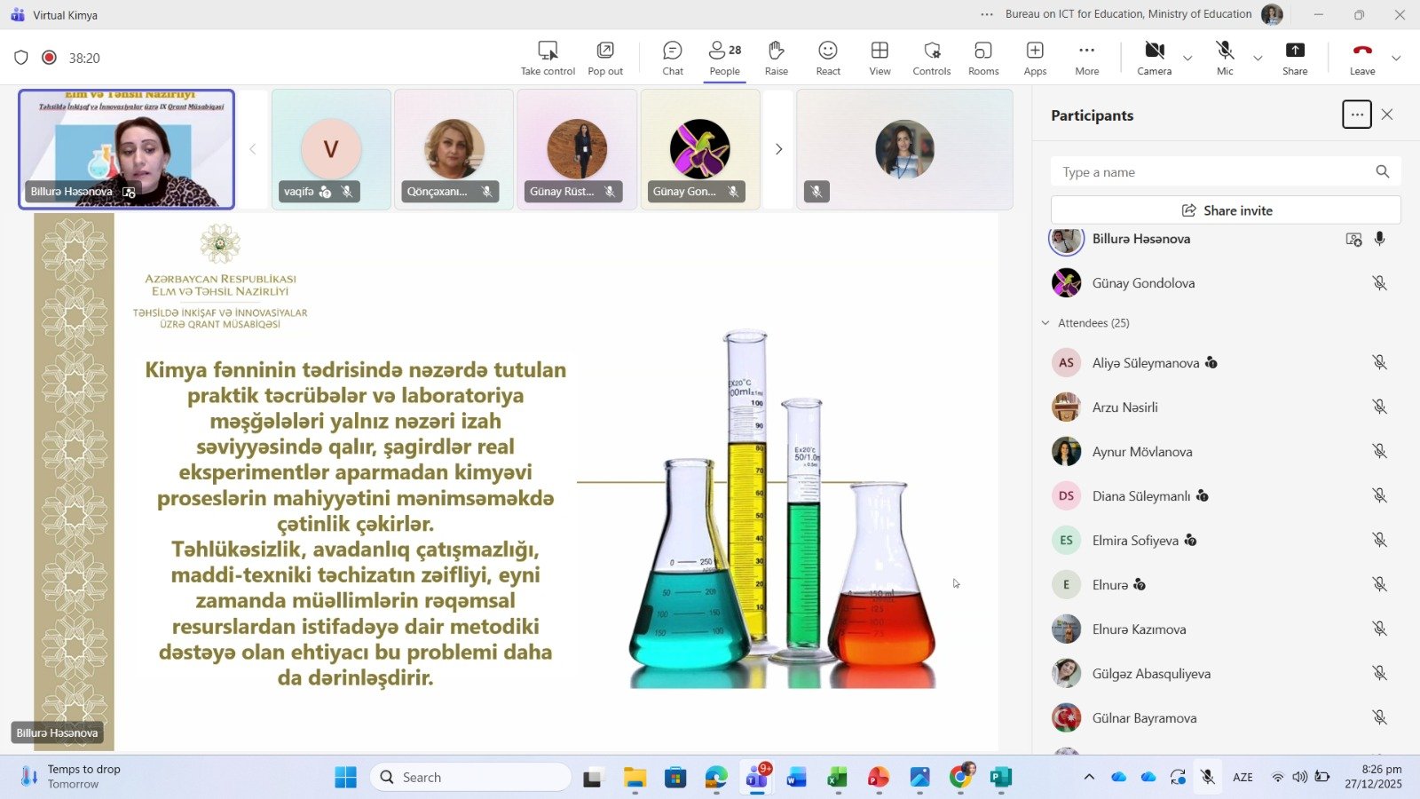Click Take control of shared screen

(548, 58)
